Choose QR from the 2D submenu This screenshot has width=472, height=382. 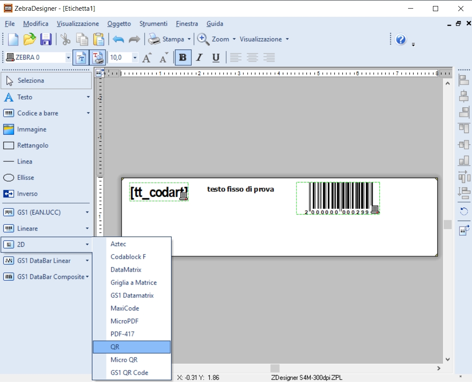click(x=132, y=347)
